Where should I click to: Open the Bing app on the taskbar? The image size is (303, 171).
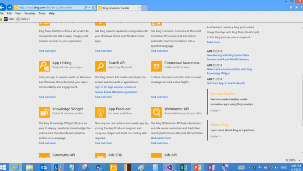tap(113, 167)
